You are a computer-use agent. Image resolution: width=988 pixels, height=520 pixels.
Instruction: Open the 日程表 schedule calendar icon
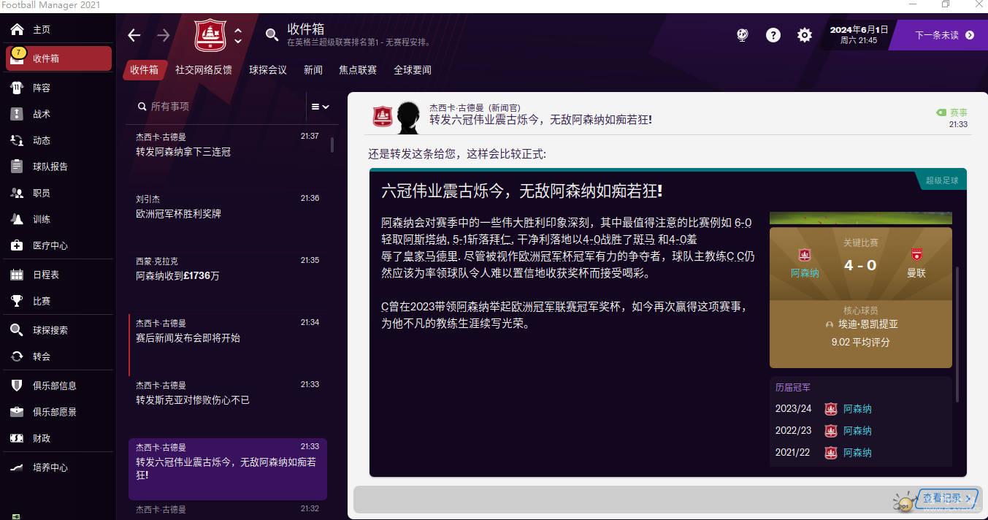[17, 275]
